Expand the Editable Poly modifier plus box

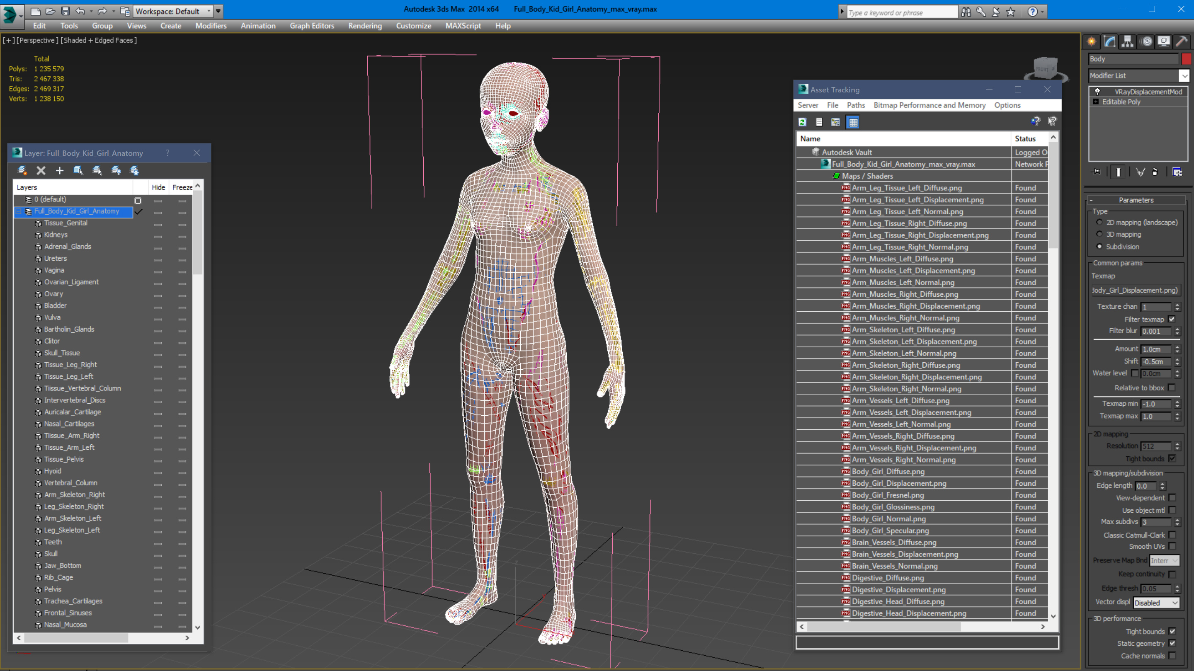point(1096,102)
